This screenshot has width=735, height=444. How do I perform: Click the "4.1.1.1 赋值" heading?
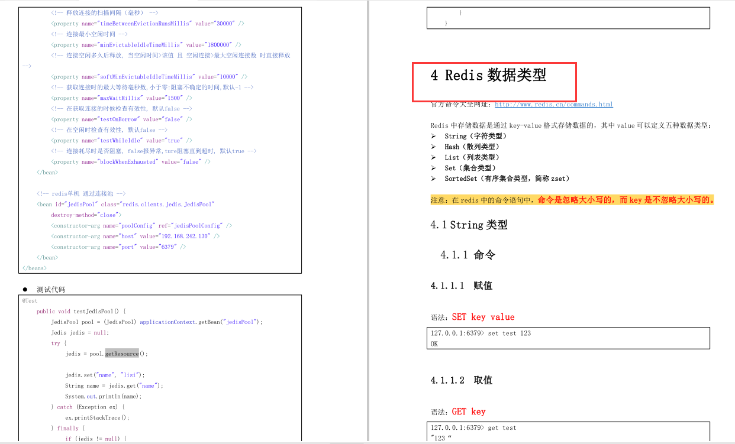tap(461, 286)
